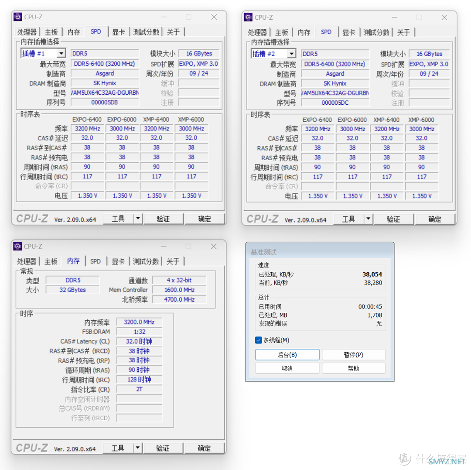Open 处理器 tab in slot #1 window
Screen dimensions: 471x470
pos(27,32)
